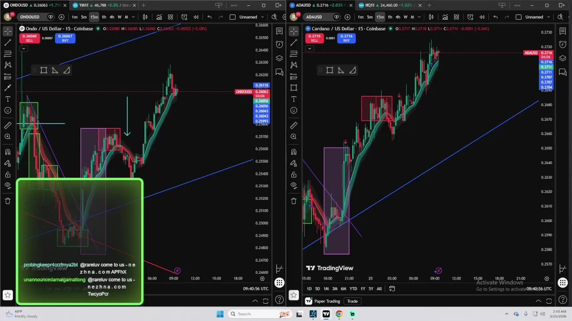Screen dimensions: 572x321
Task: Click the compare or add symbol plus in ONDOUSD window
Action: [x=61, y=17]
